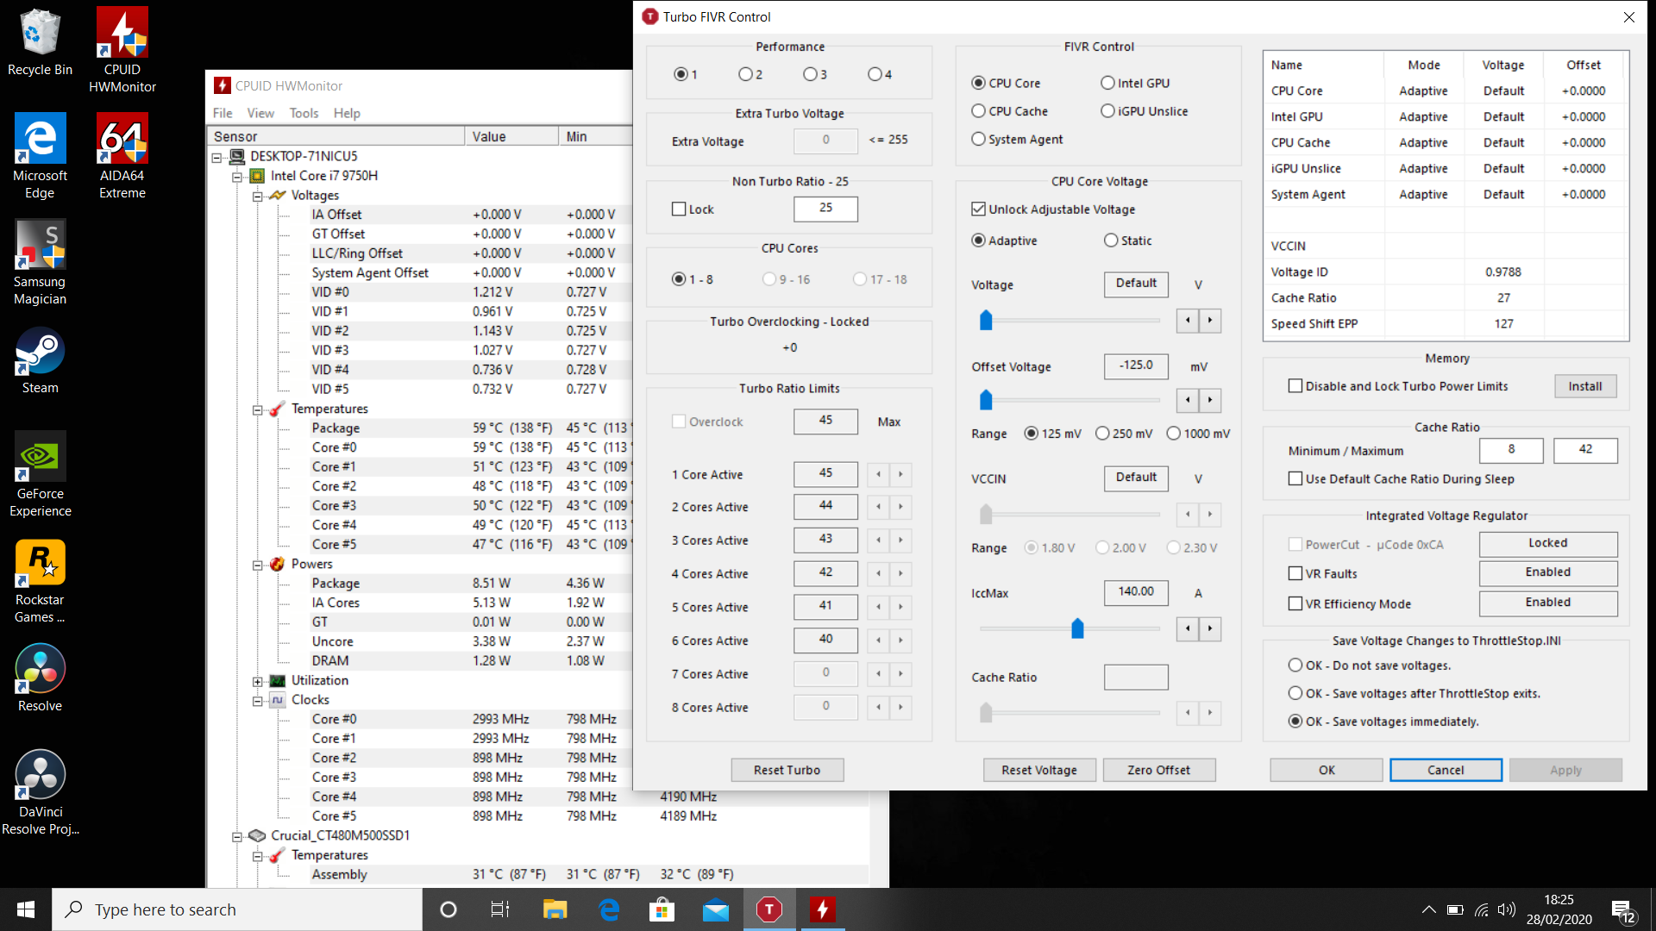Click the CPU Core Voltage slider thumb
Screen dimensions: 1656x931
[986, 321]
